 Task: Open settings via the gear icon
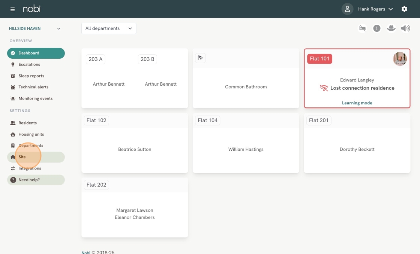pos(404,9)
